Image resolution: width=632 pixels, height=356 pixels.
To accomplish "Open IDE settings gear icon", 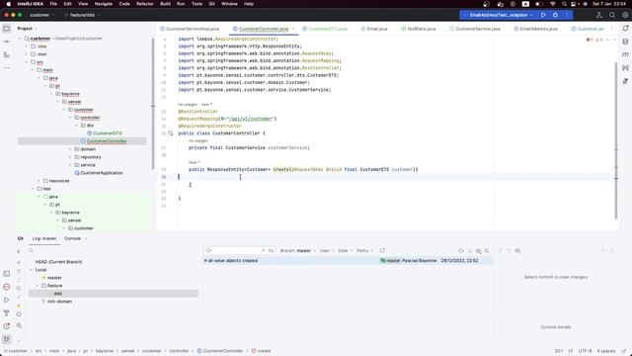I will [625, 15].
